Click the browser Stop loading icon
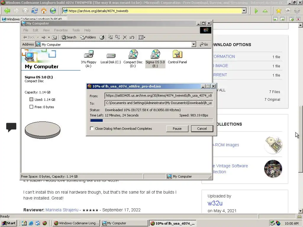 click(x=25, y=11)
